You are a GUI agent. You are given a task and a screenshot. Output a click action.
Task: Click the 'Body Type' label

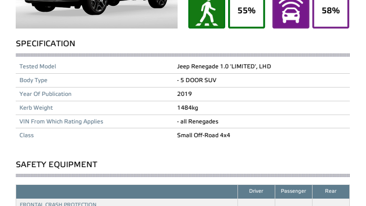[x=33, y=80]
